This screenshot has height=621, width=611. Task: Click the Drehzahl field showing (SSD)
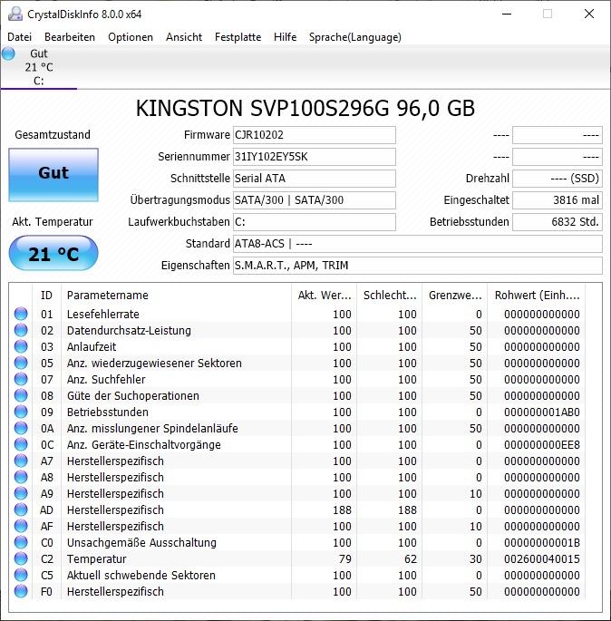point(558,179)
